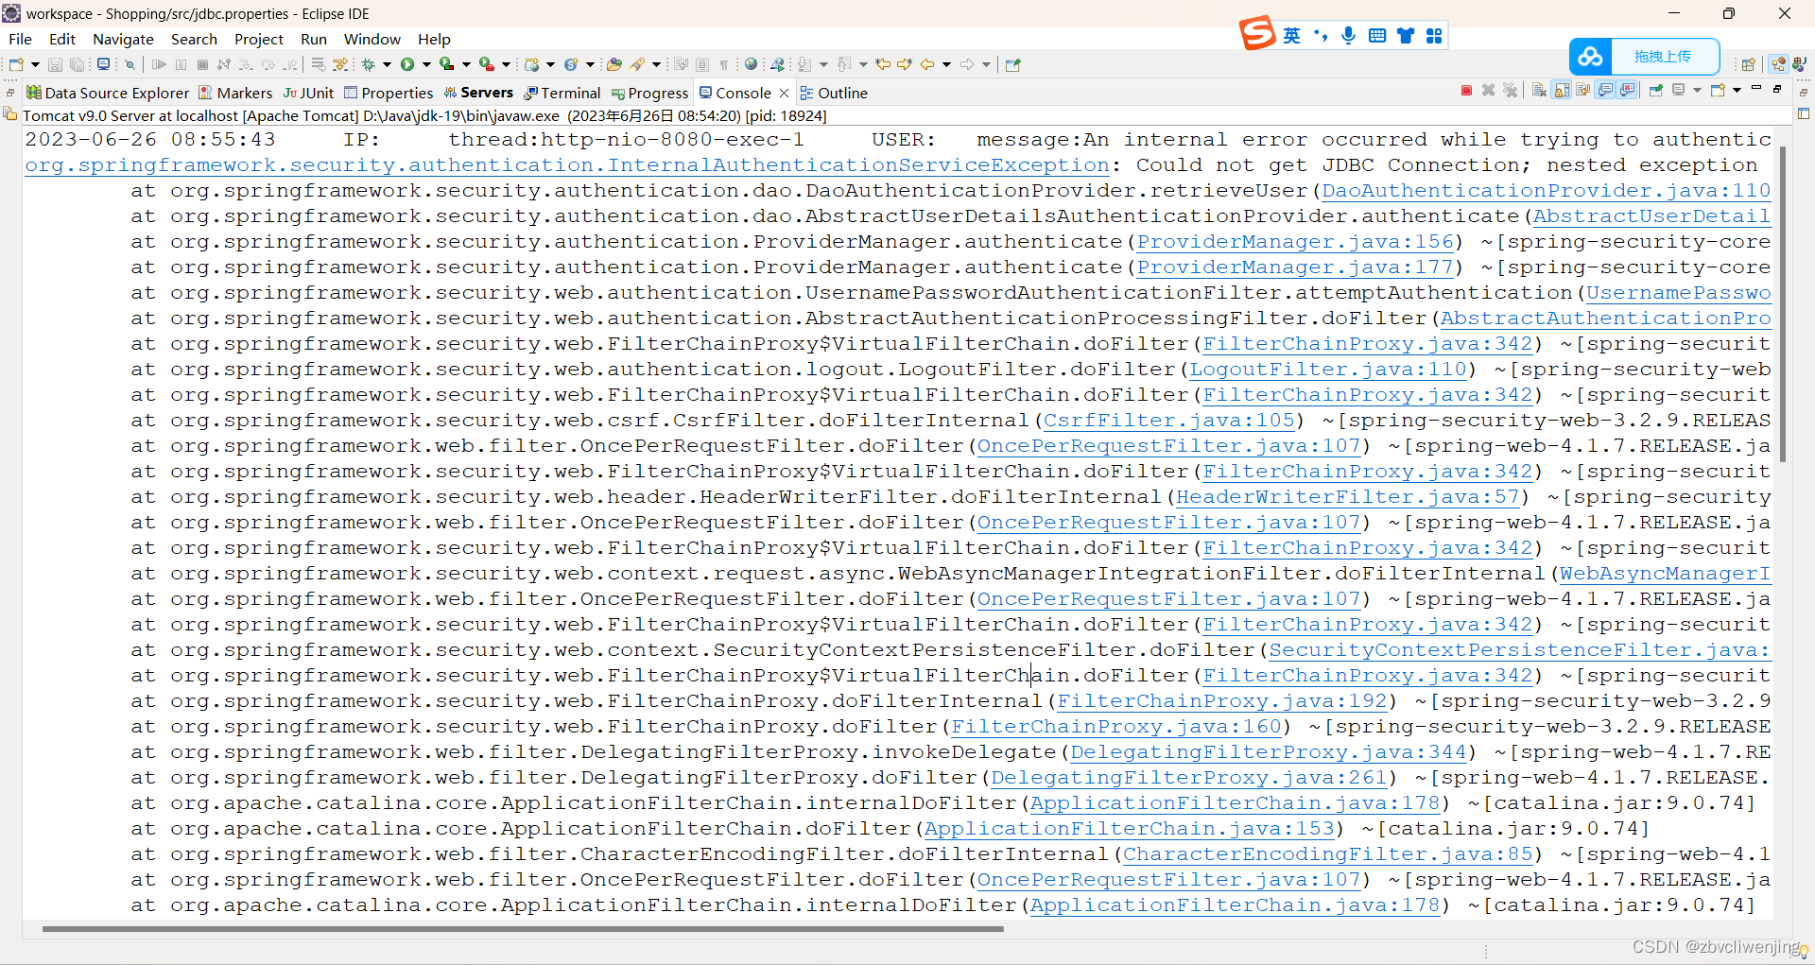Open LogoutFilter.java:110 link
This screenshot has width=1815, height=965.
(x=1328, y=370)
